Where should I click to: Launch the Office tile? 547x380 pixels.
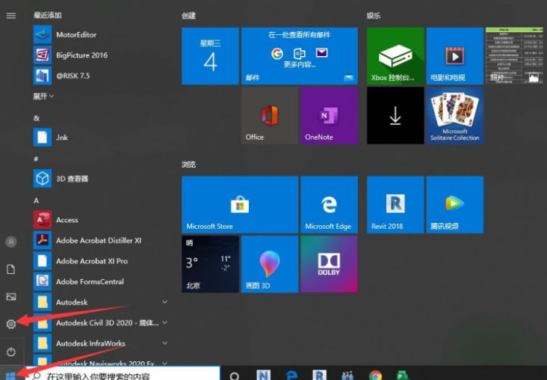click(270, 115)
